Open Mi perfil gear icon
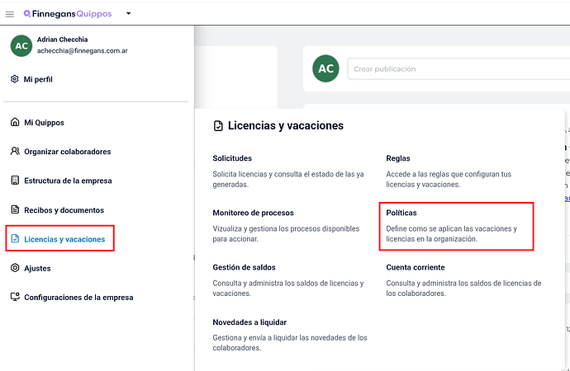The height and width of the screenshot is (371, 570). point(15,79)
